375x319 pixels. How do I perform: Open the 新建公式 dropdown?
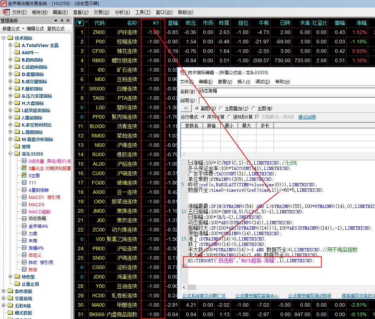(x=23, y=29)
